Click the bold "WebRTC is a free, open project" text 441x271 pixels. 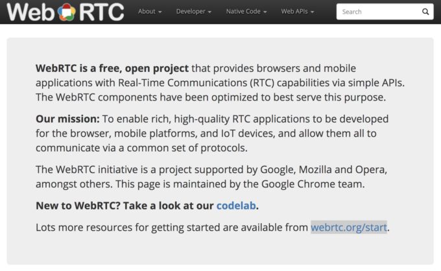(112, 69)
